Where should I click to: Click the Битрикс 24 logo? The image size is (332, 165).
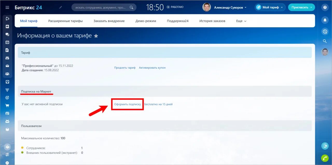tap(28, 7)
